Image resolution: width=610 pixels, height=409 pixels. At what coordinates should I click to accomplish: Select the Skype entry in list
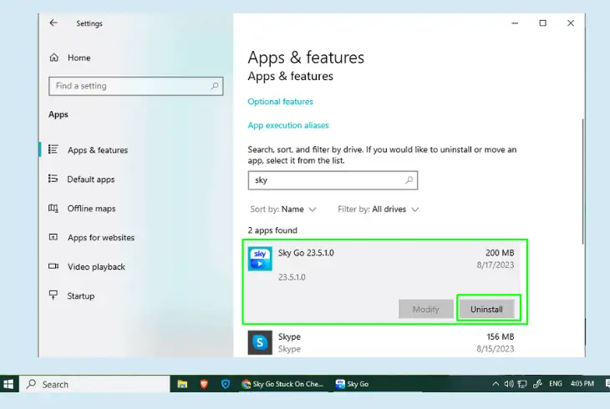coord(381,342)
